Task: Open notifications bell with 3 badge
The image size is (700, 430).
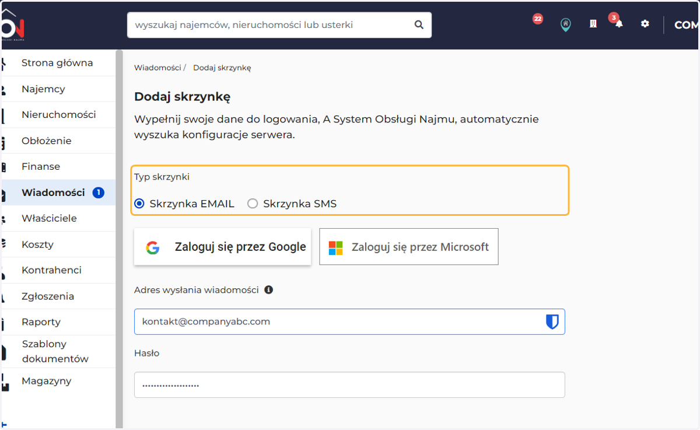Action: [x=619, y=24]
